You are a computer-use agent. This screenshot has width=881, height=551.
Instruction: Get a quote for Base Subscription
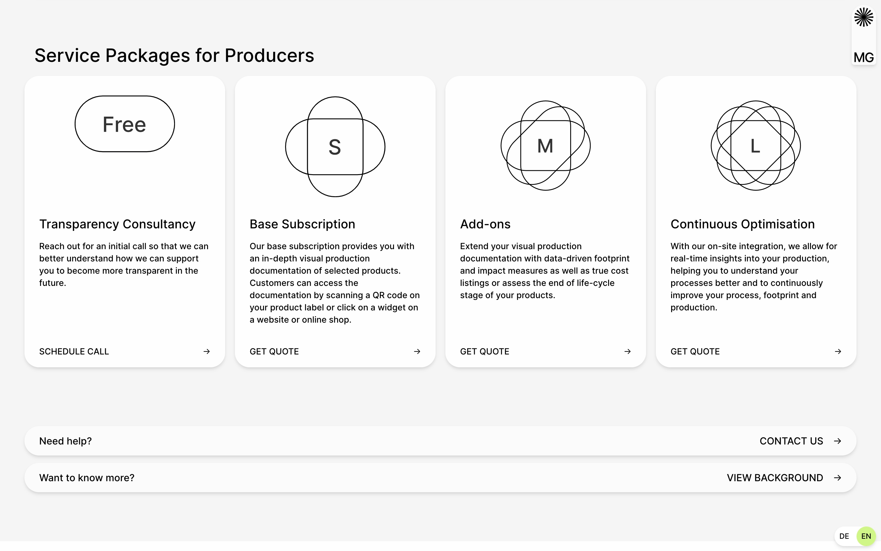274,351
